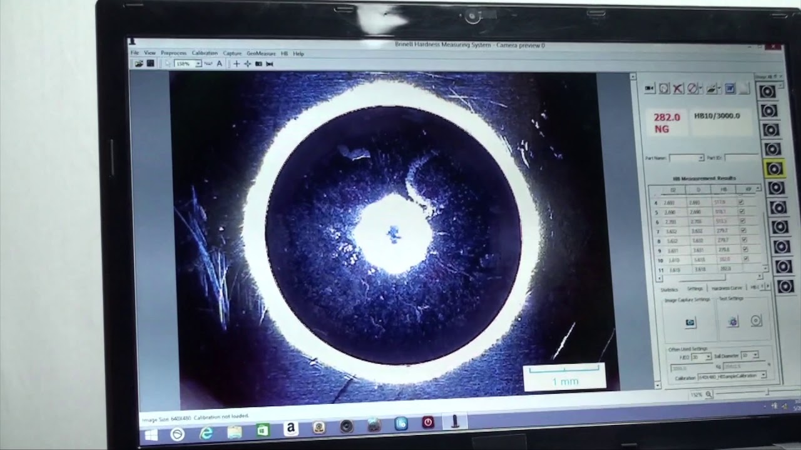Toggle the checkbox in results row 6
The image size is (801, 450).
742,221
